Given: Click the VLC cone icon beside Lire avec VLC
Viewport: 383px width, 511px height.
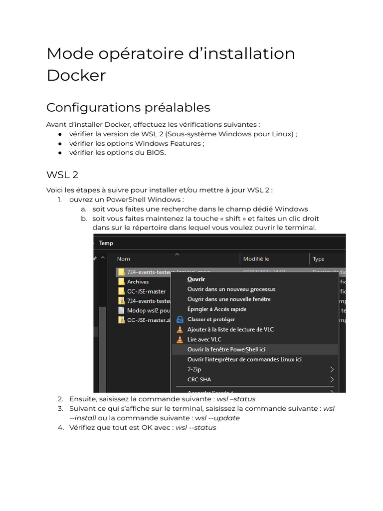Looking at the screenshot, I should [x=180, y=339].
